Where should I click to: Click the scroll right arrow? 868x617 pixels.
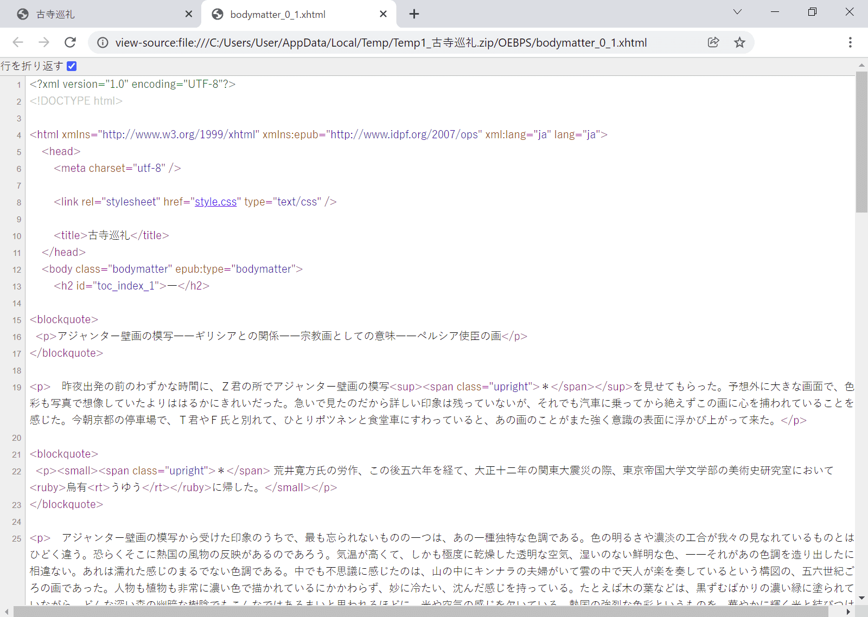point(849,612)
